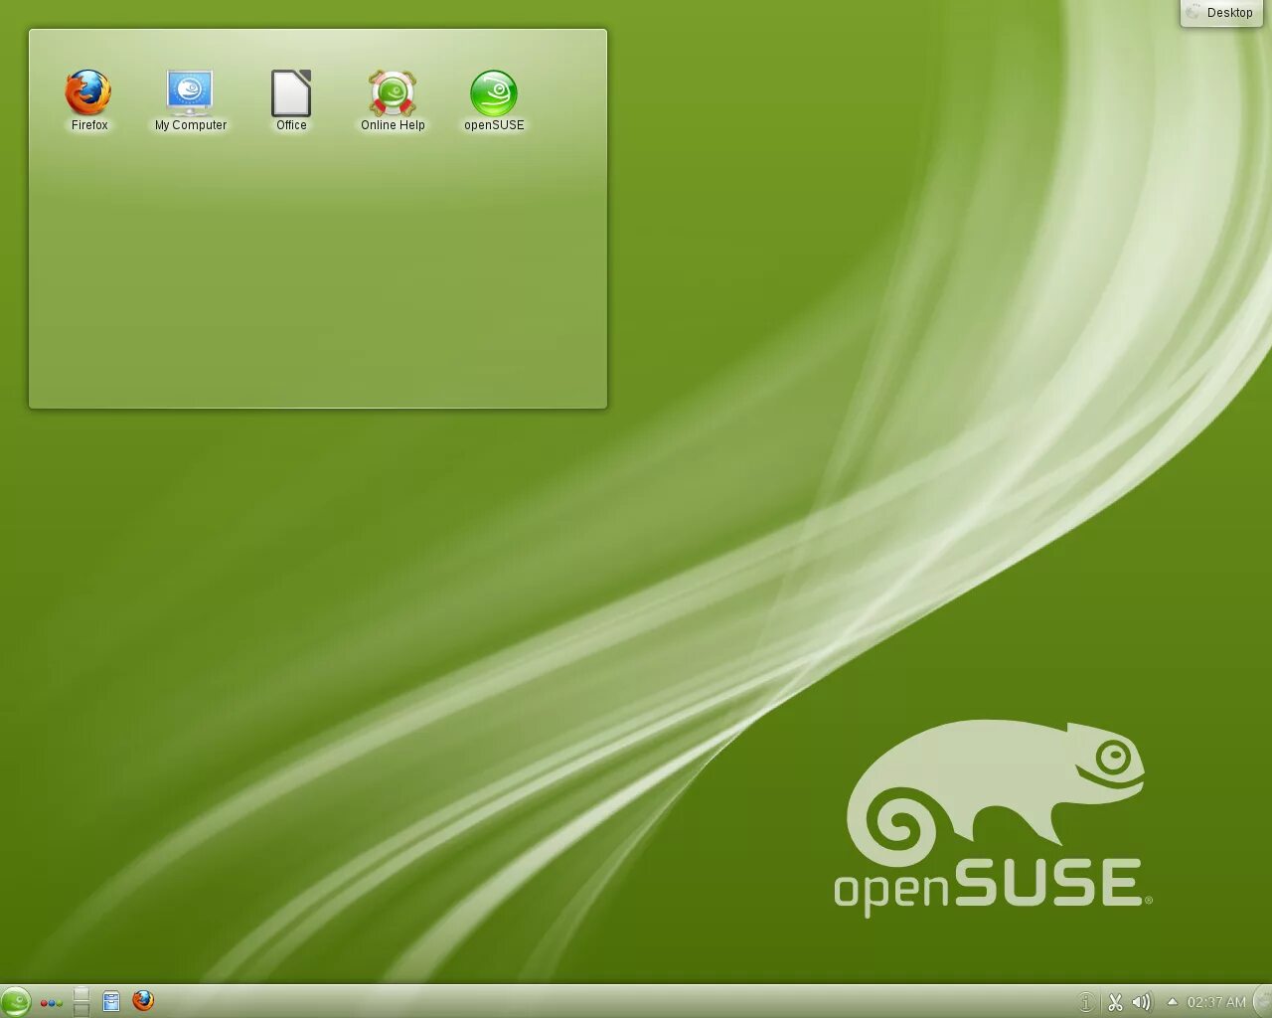
Task: Click the volume speaker icon in tray
Action: click(1142, 1002)
